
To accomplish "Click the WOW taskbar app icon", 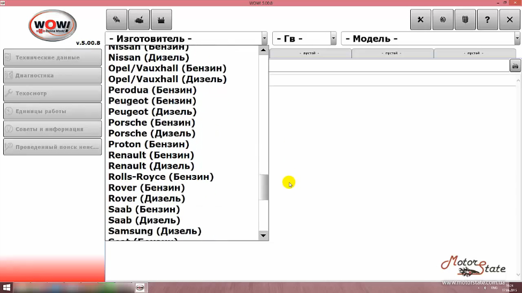I will pos(140,288).
